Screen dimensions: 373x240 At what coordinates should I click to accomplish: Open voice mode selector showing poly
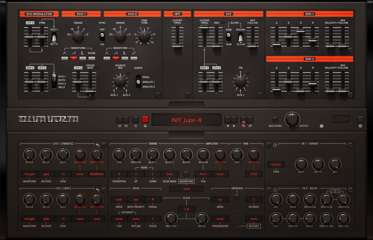(x=119, y=200)
